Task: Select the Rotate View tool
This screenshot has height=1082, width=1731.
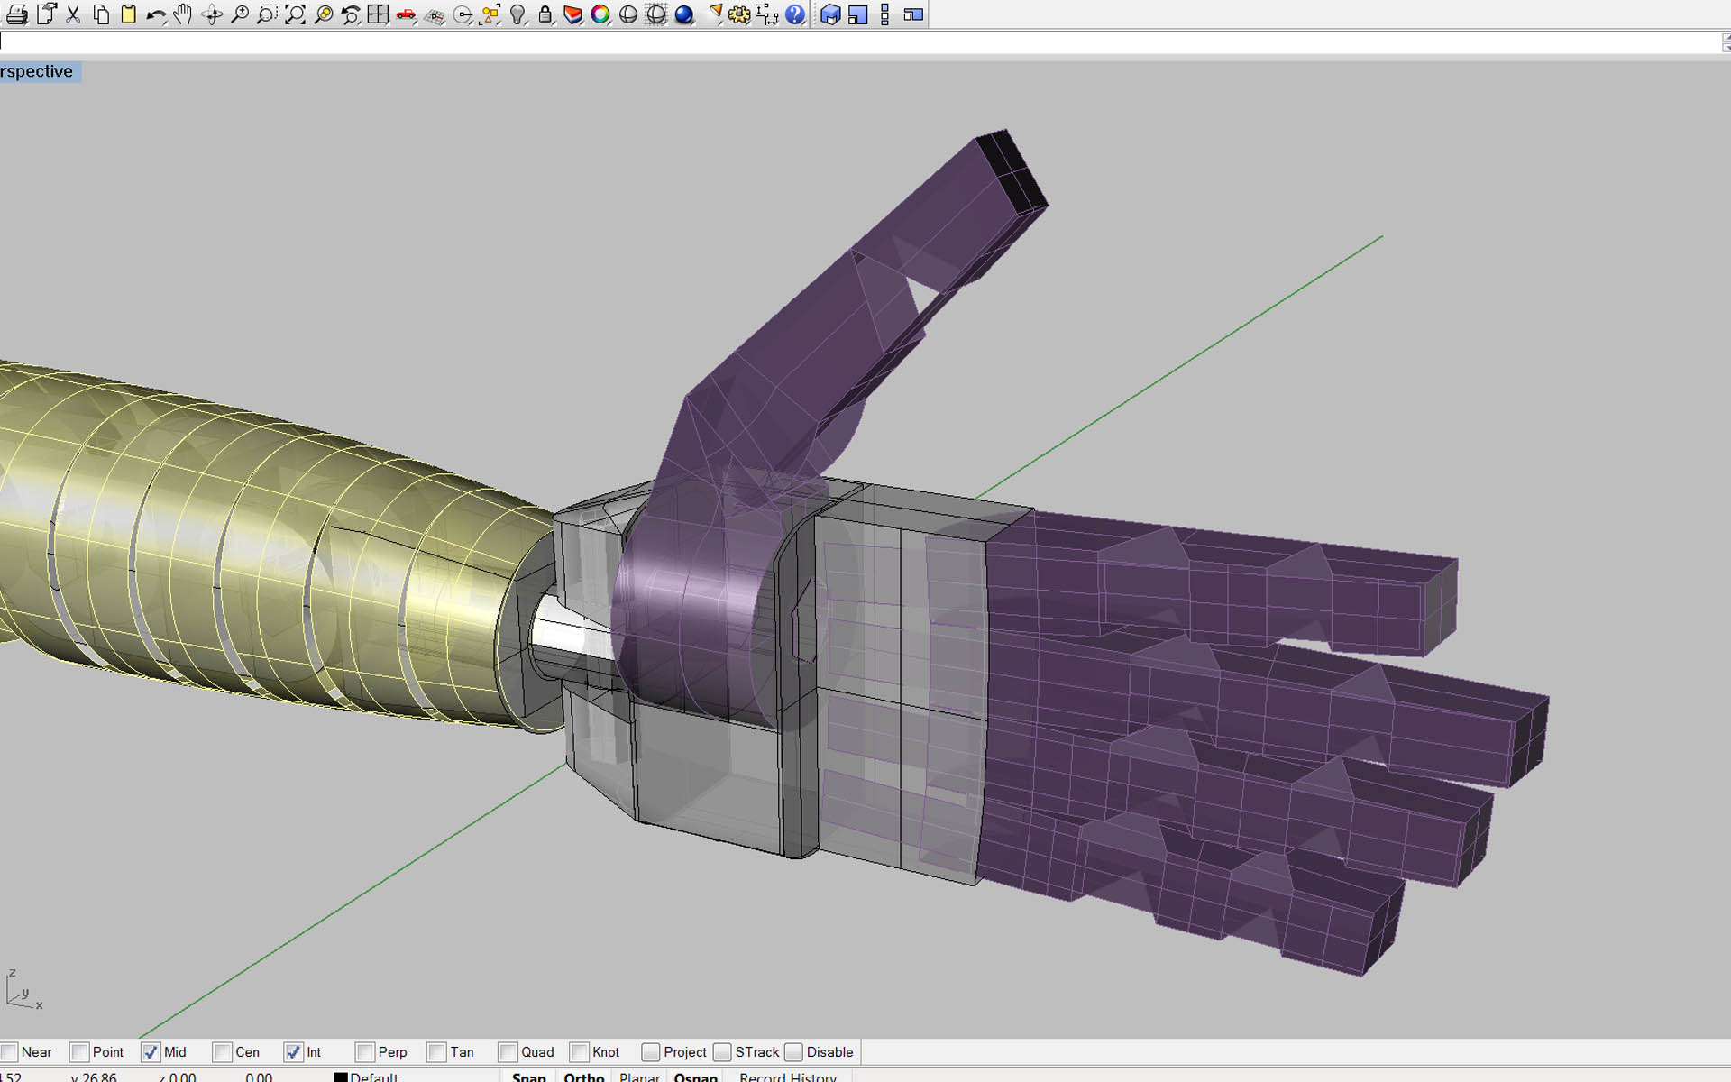Action: point(212,14)
